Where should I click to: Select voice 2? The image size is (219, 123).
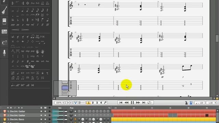(93, 103)
